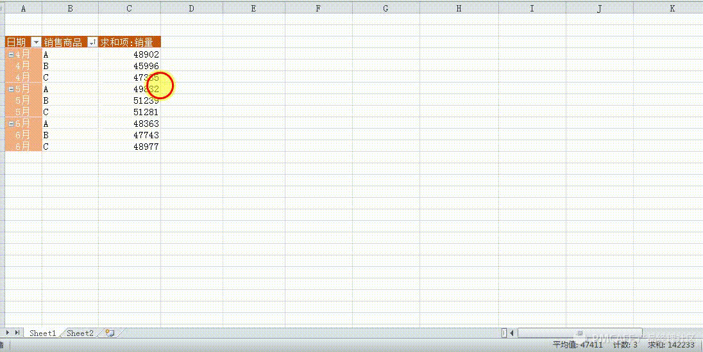Click the 计数: 3 status bar entry
The image size is (703, 352).
pos(625,344)
